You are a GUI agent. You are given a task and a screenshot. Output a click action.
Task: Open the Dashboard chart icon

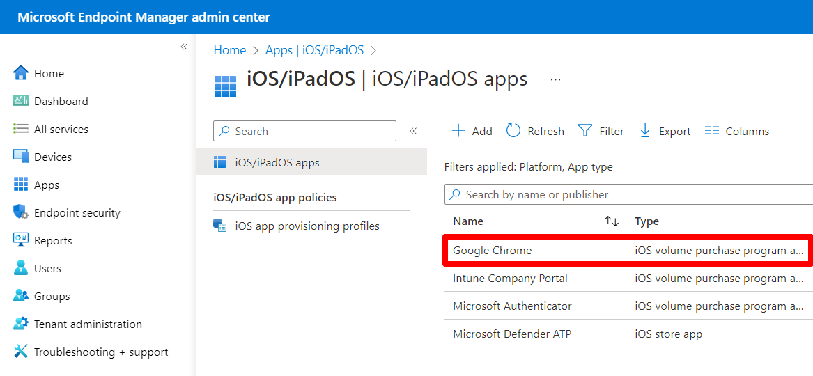click(x=21, y=101)
